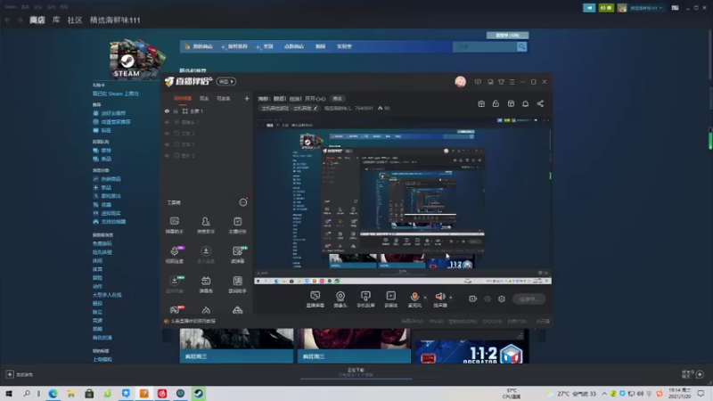Hide the 全屏 1 source via its eye icon

pyautogui.click(x=167, y=110)
